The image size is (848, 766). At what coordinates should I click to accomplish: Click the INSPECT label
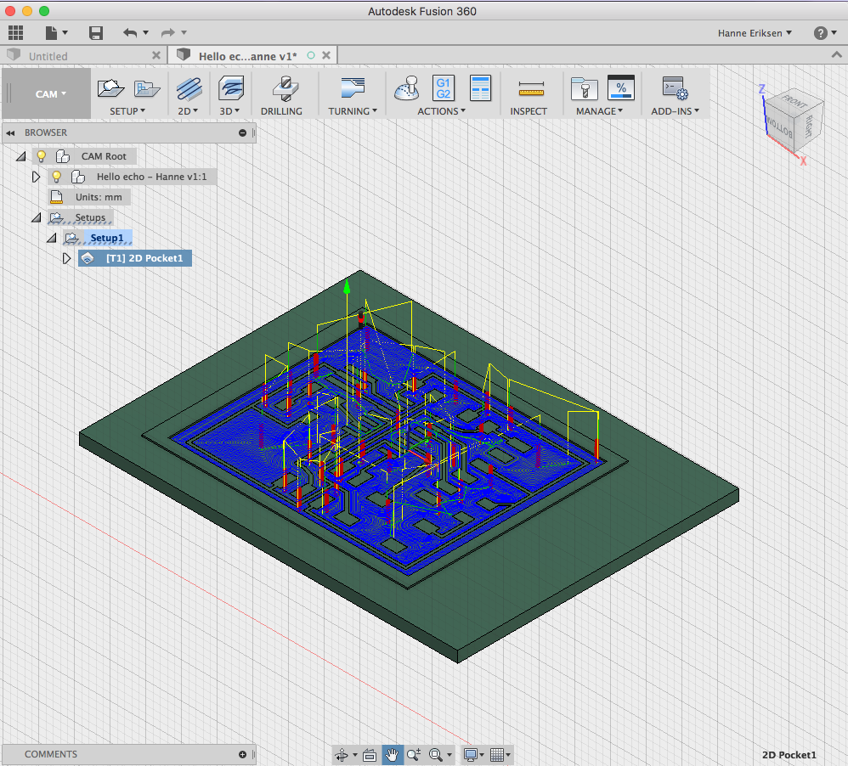tap(529, 110)
